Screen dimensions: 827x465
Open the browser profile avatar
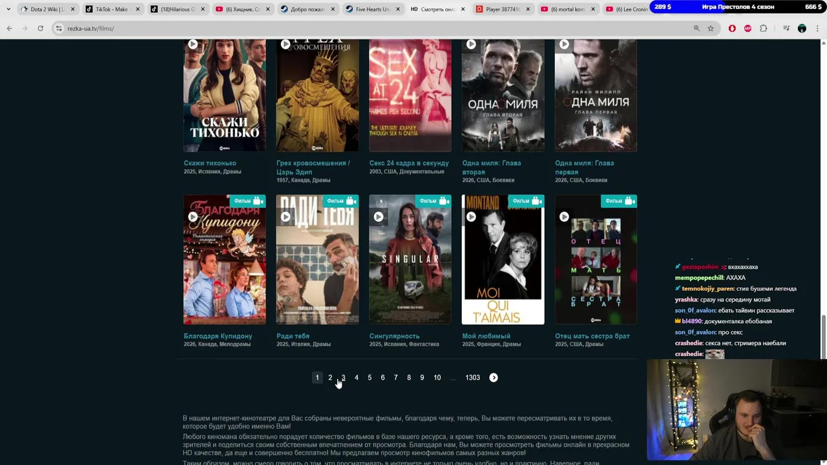click(x=802, y=28)
